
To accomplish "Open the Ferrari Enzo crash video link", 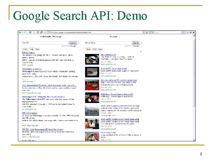I will tap(108, 133).
